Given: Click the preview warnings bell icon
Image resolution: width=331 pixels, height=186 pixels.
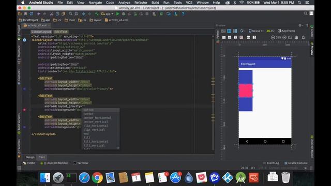Looking at the screenshot, I should coord(303,38).
